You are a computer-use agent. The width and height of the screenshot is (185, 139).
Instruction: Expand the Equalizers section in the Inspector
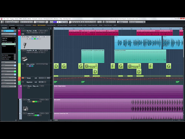8,71
